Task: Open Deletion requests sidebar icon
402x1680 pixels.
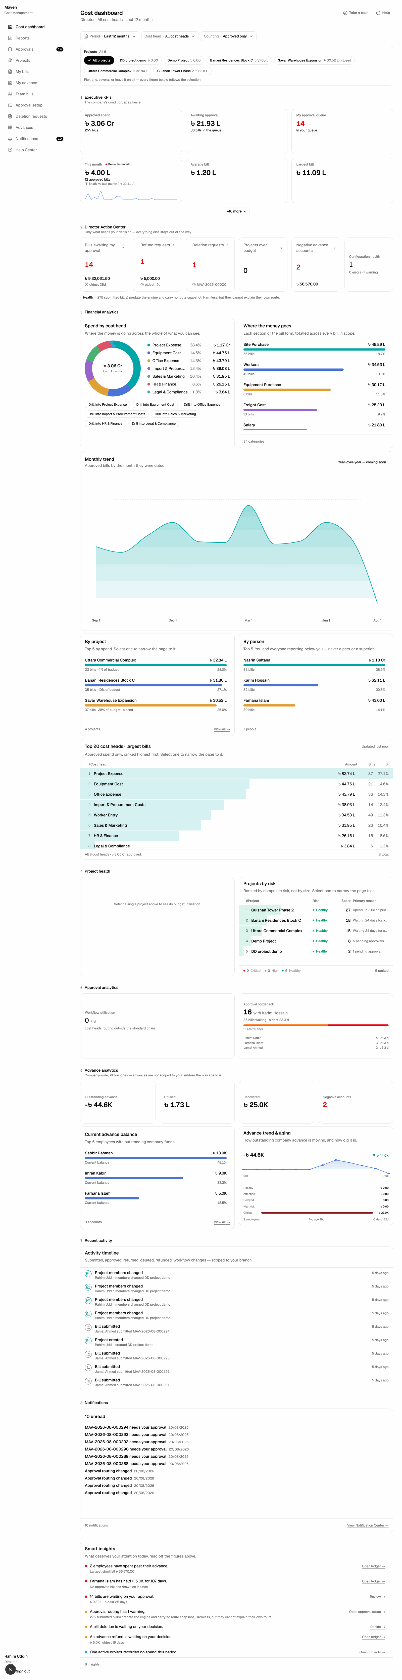Action: point(10,116)
